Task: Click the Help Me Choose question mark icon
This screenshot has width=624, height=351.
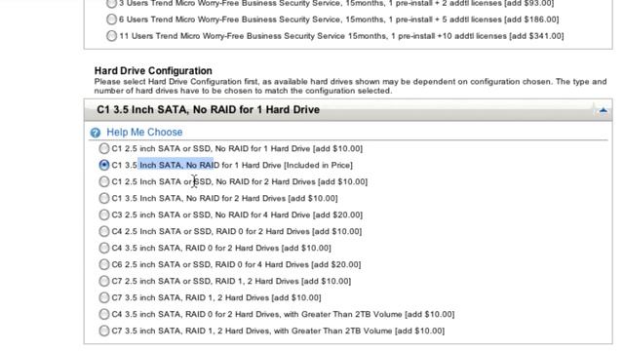Action: click(96, 133)
